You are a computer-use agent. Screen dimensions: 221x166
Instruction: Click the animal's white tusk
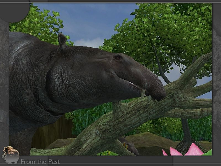[143, 93]
